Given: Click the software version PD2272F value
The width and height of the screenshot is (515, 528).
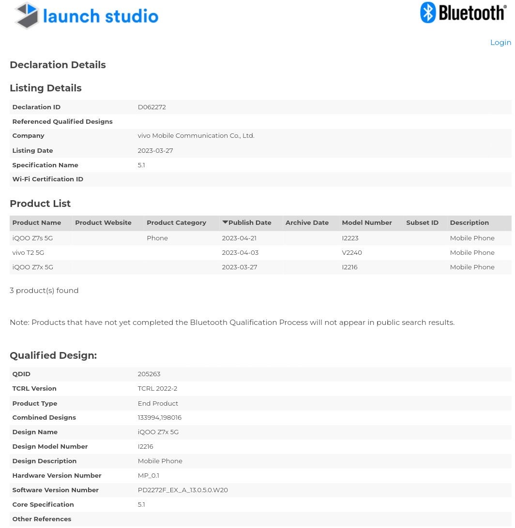Looking at the screenshot, I should pyautogui.click(x=182, y=490).
